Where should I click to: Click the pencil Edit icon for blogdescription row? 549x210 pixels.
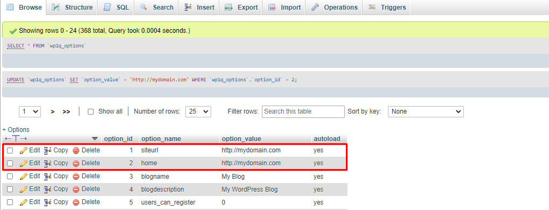tap(24, 190)
